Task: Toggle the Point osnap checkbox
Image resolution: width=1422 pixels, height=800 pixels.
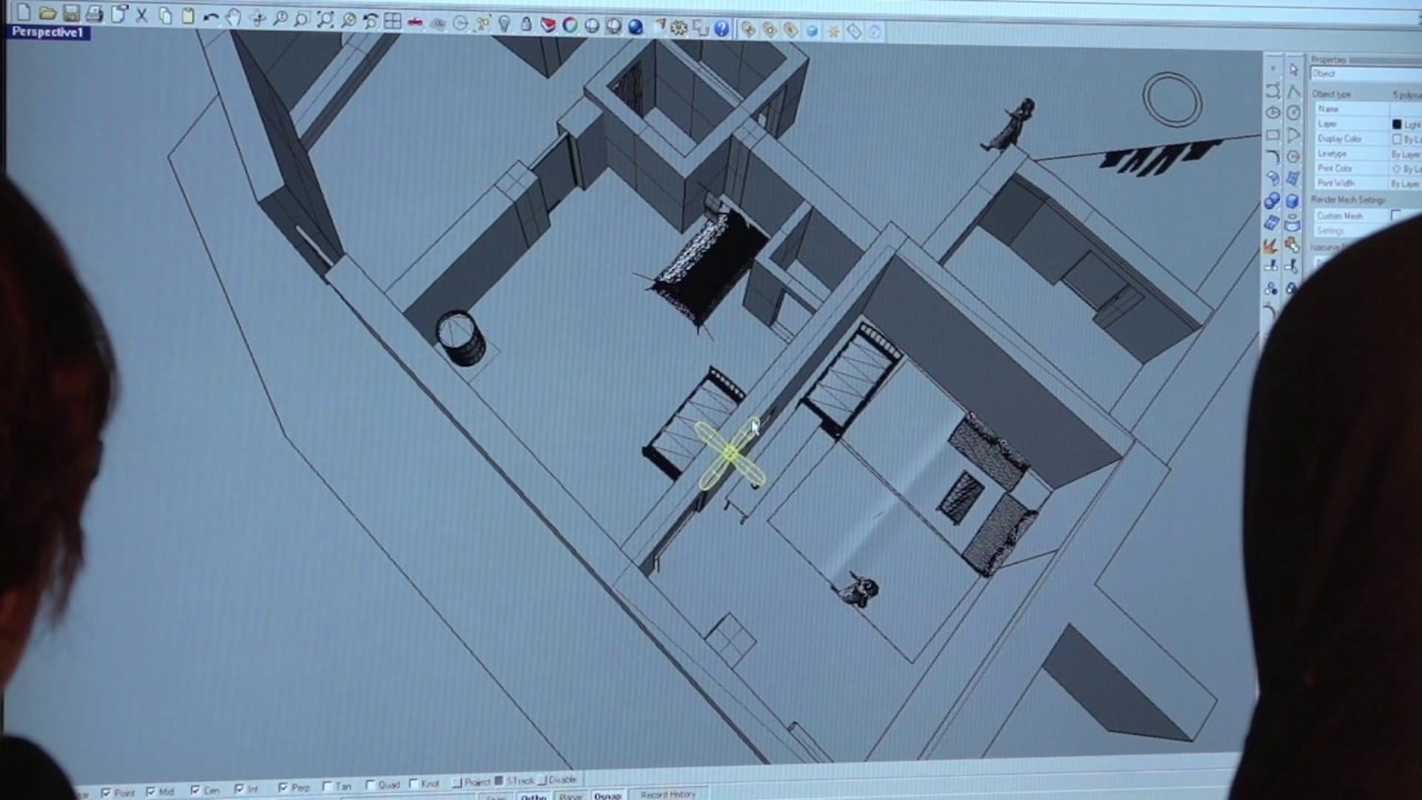Action: 106,793
